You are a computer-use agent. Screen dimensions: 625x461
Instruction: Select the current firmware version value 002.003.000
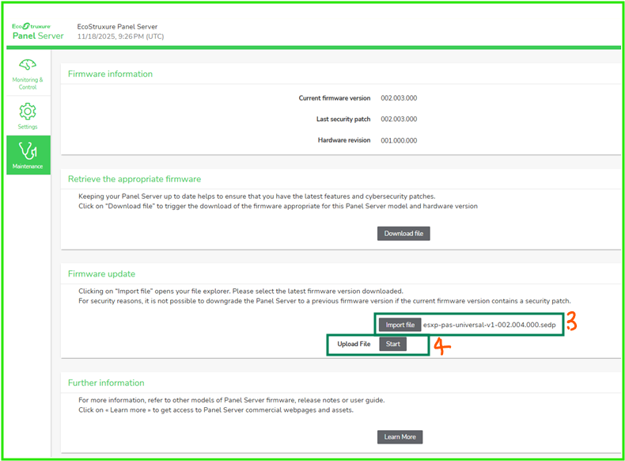(x=399, y=98)
